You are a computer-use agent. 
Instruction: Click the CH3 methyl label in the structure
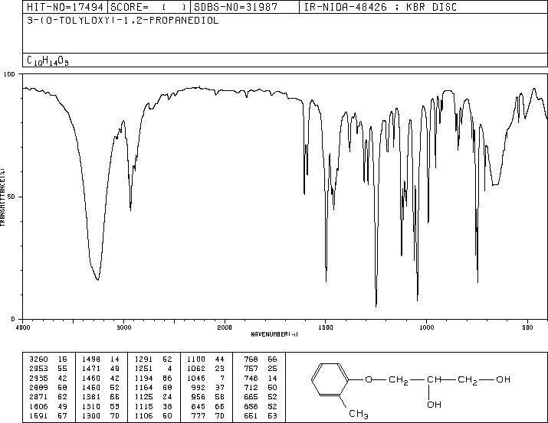[359, 415]
